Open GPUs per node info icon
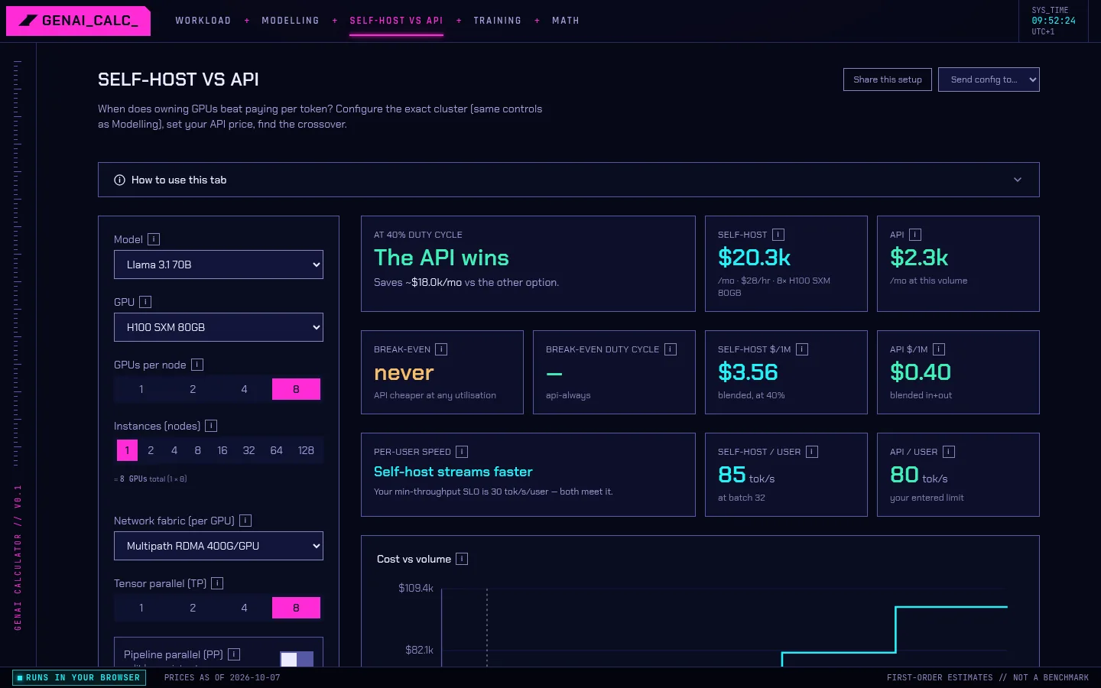Image resolution: width=1101 pixels, height=688 pixels. click(197, 365)
